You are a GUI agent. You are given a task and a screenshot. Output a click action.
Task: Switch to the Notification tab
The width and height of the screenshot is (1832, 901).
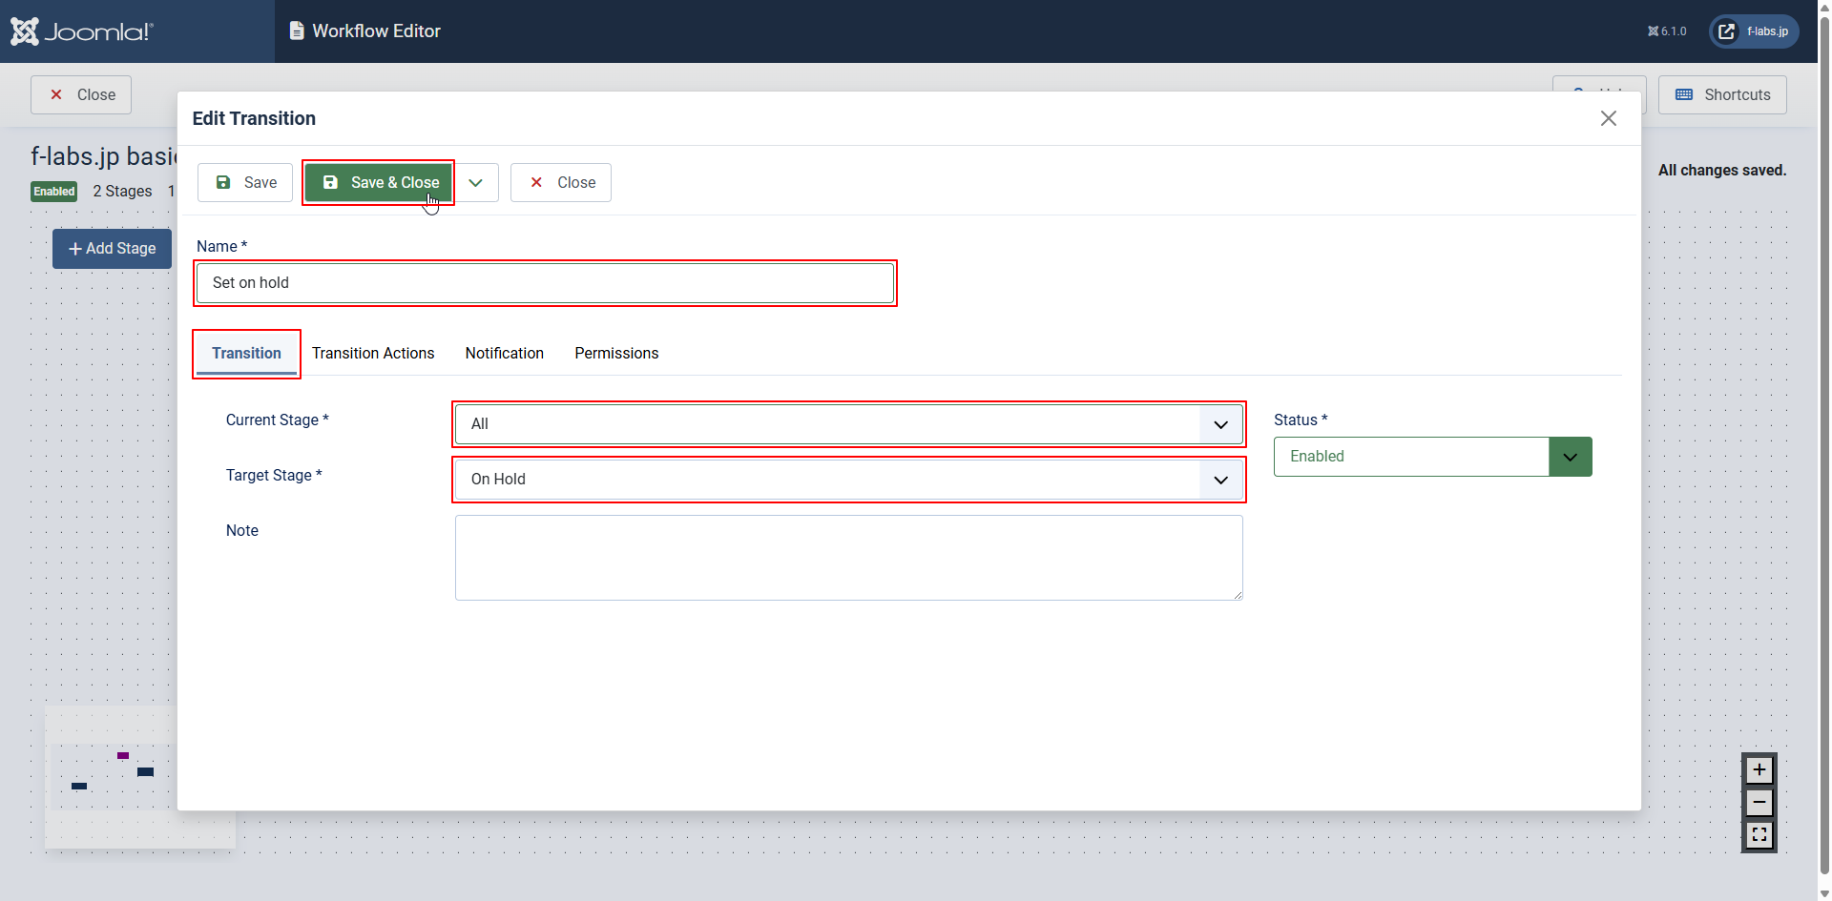[x=504, y=354]
